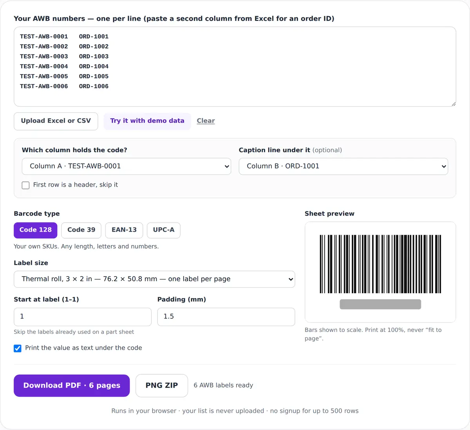Screen dimensions: 470x430
Task: Click the barcode in the Sheet preview
Action: (x=380, y=264)
